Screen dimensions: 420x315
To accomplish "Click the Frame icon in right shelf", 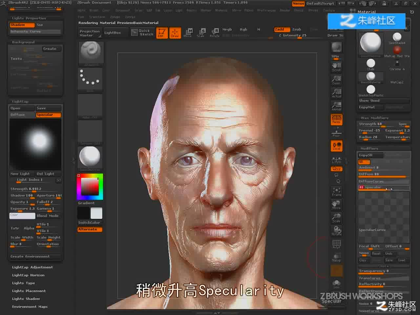I will (336, 192).
